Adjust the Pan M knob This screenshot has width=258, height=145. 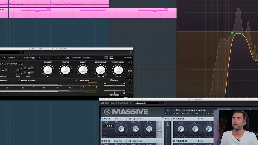click(66, 70)
